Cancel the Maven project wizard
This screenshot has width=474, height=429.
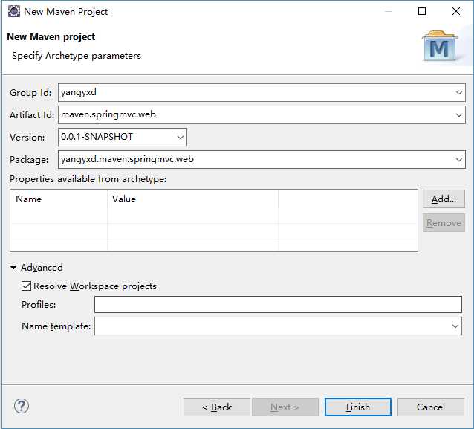coord(431,407)
